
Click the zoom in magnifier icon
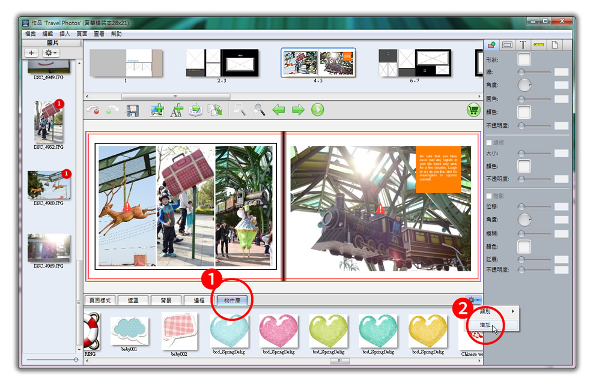pyautogui.click(x=260, y=110)
